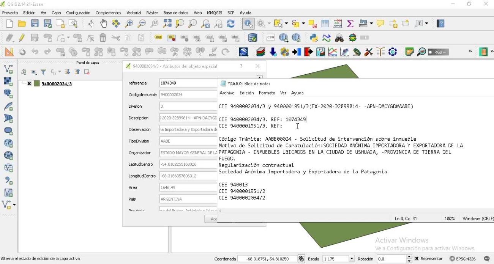Screen dimensions: 494x264
Task: Open text annotation dropdown arrow
Action: (x=426, y=24)
